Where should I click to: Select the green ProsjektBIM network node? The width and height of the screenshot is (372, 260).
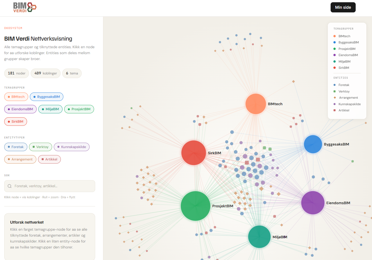[195, 206]
